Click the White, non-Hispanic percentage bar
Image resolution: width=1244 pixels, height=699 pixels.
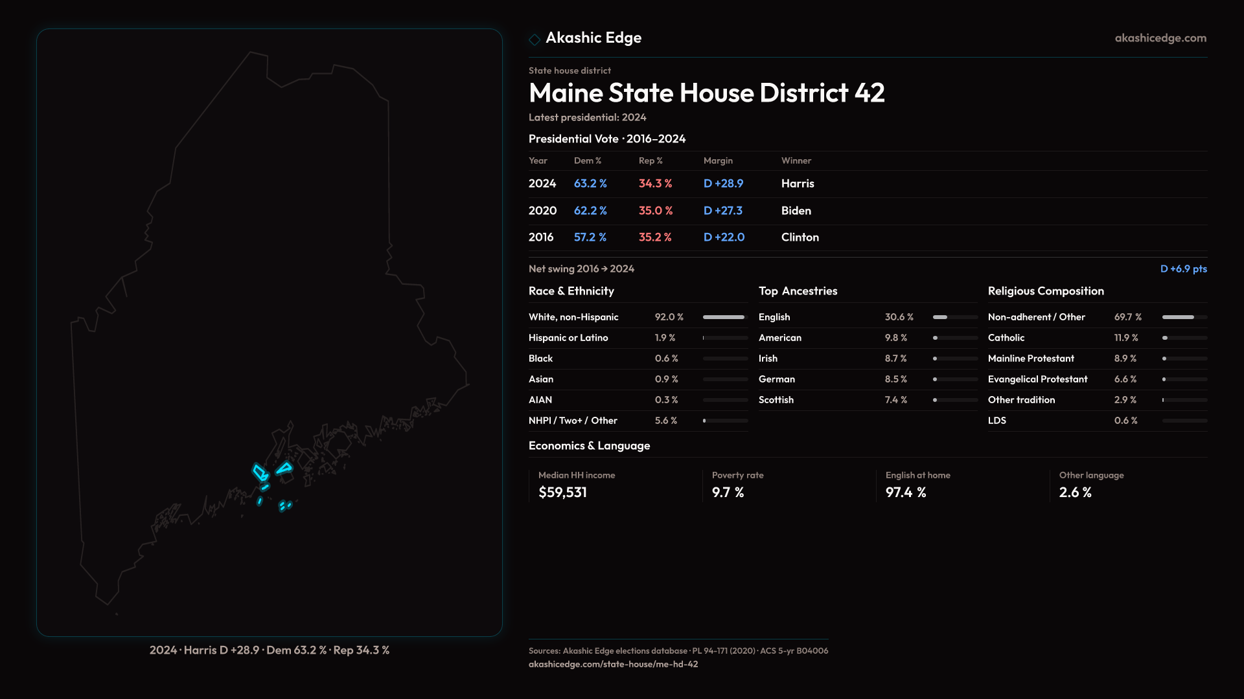724,317
